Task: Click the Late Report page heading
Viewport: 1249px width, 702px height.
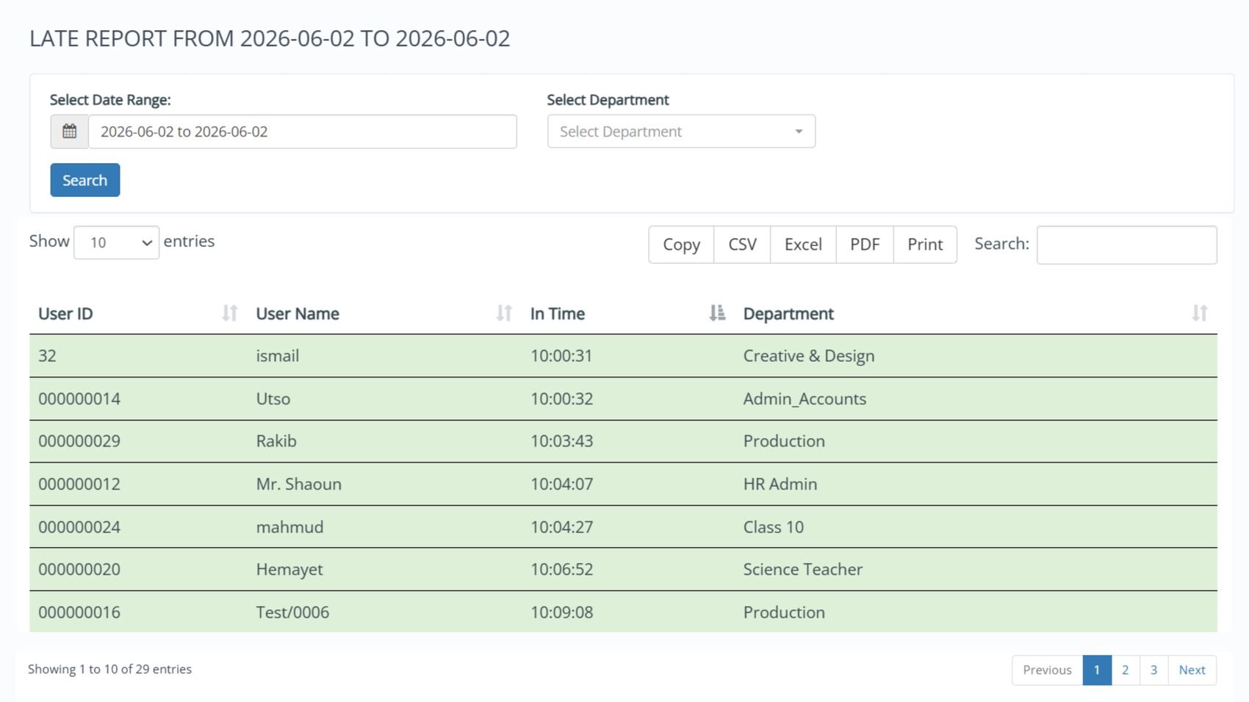Action: click(270, 38)
